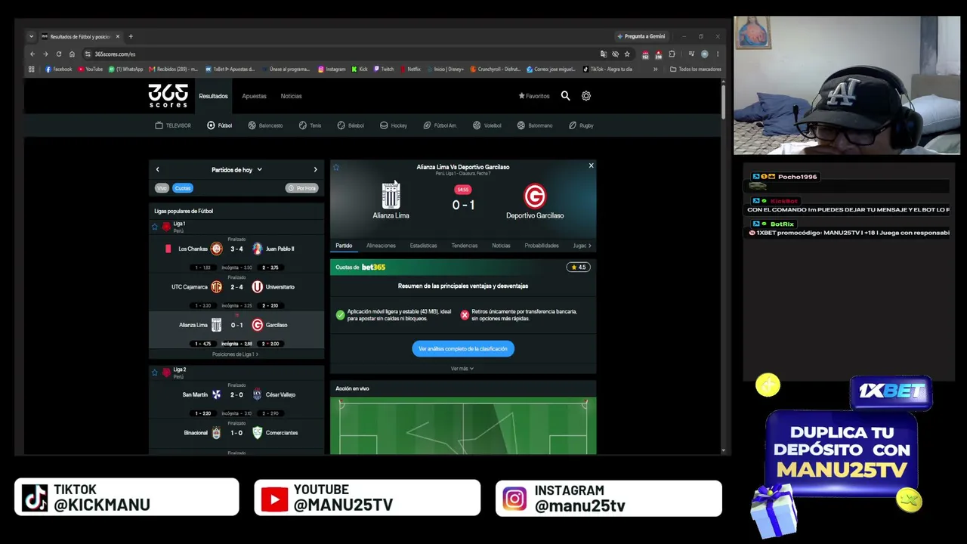Screen dimensions: 967x544
Task: Open the site settings gear
Action: tap(586, 96)
